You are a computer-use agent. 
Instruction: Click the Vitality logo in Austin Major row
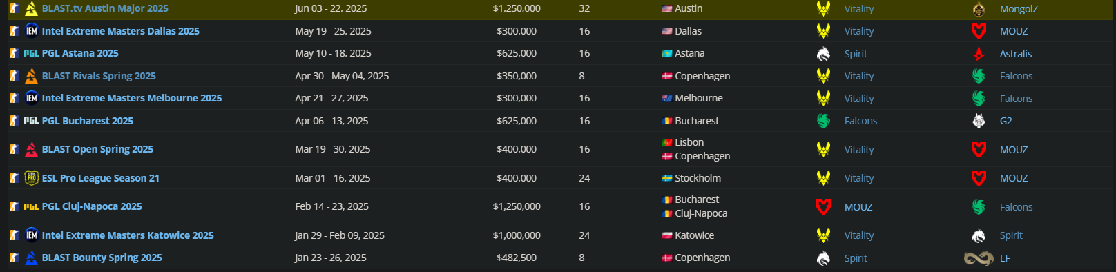coord(823,8)
